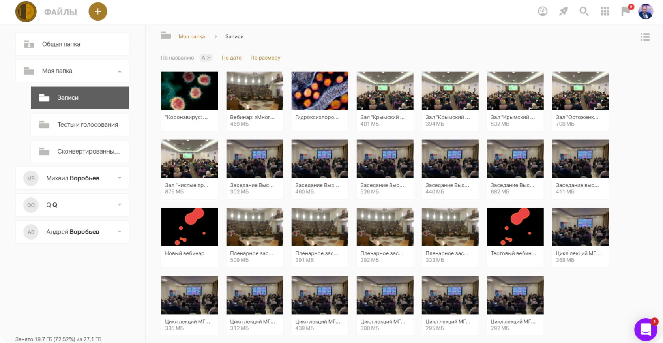Viewport: 663px width, 343px height.
Task: Expand Андрей Воробьев folder list
Action: [120, 232]
